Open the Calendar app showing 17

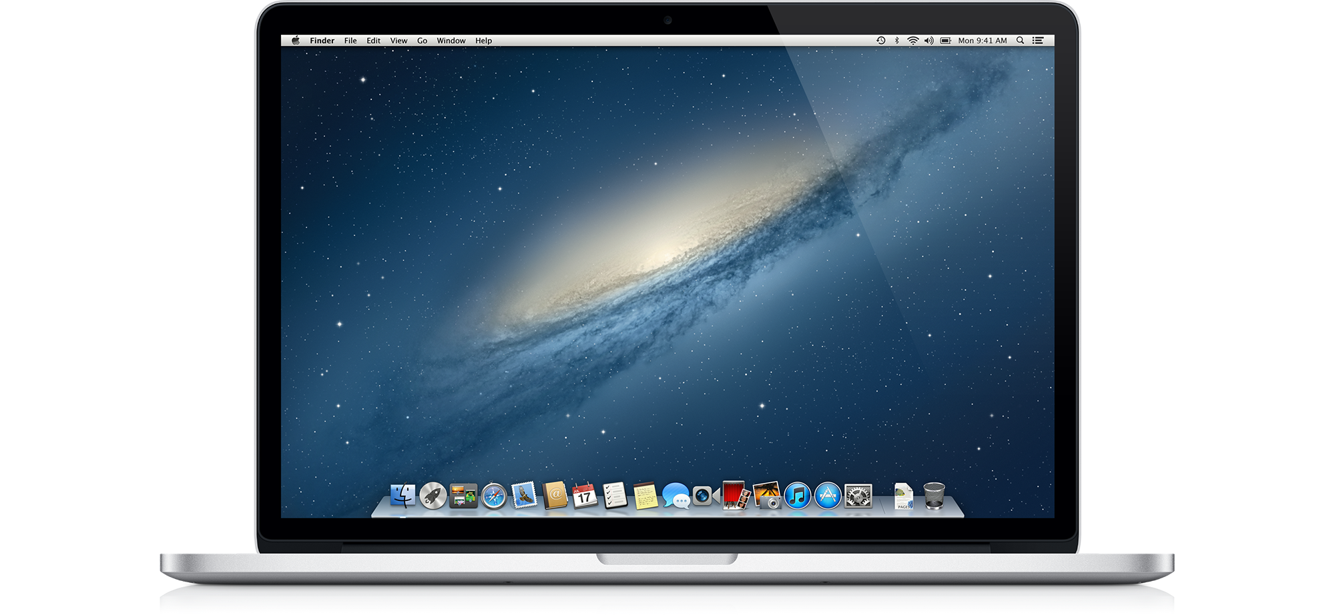(585, 496)
